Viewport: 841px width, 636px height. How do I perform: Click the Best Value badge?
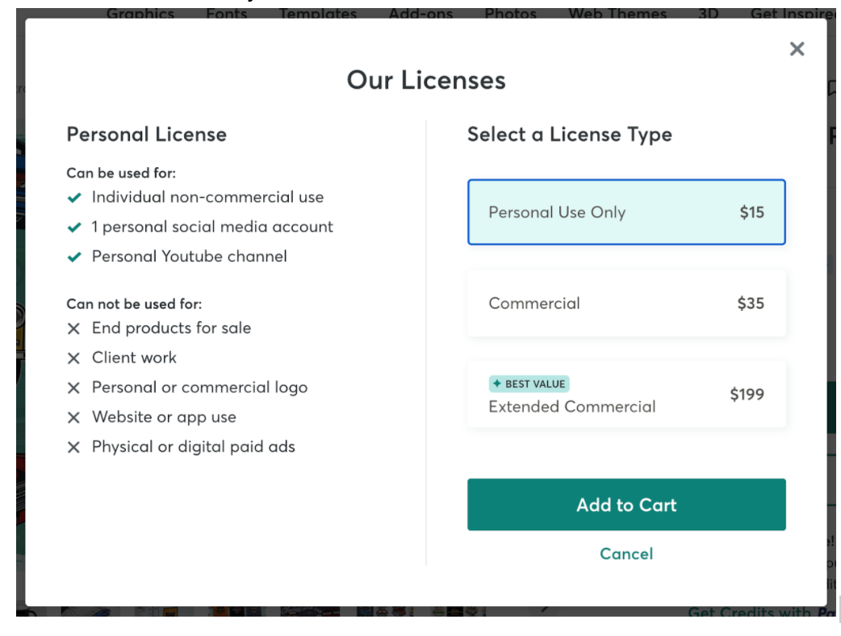tap(529, 384)
